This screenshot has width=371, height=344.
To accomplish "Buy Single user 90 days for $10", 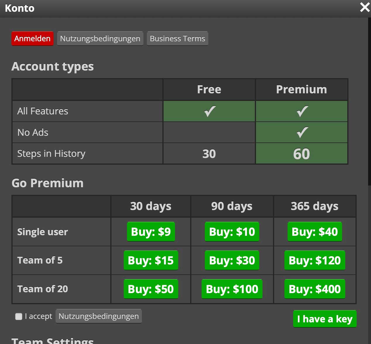I will coord(232,232).
